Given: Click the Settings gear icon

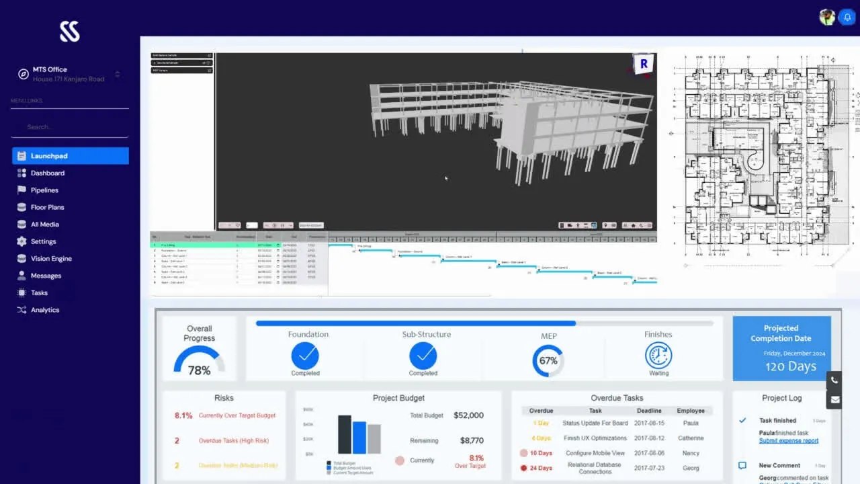Looking at the screenshot, I should [x=21, y=241].
